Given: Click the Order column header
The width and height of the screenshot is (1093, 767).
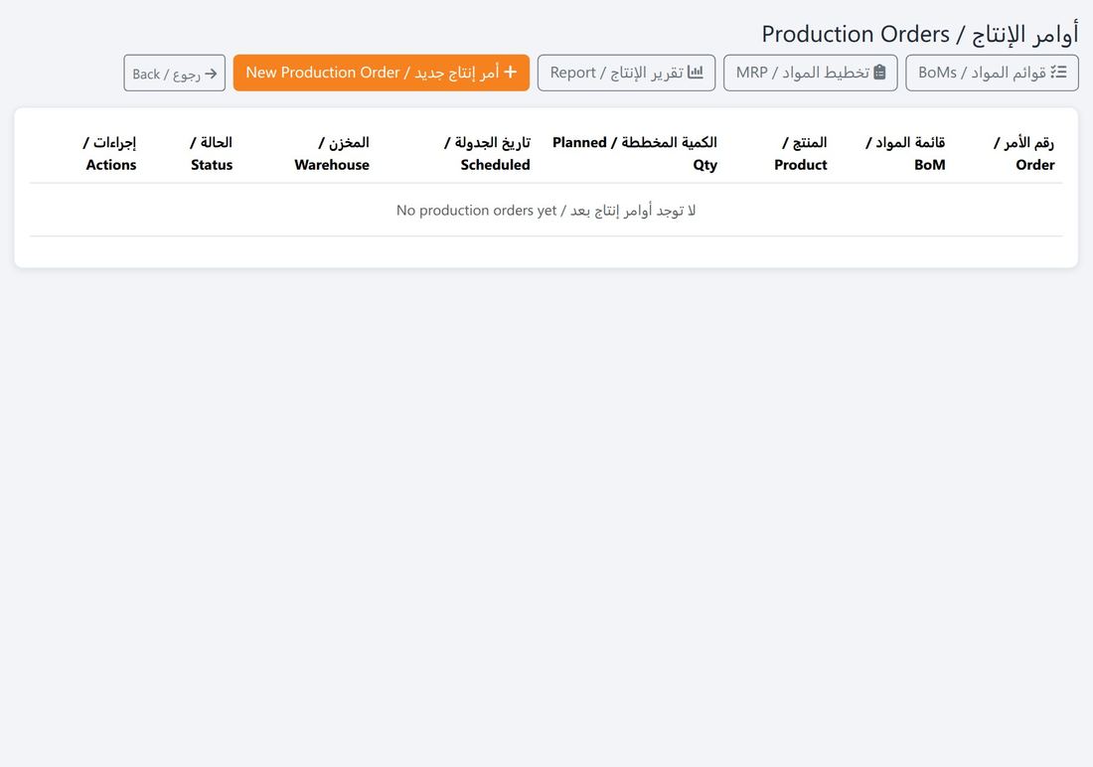Looking at the screenshot, I should tap(1023, 153).
